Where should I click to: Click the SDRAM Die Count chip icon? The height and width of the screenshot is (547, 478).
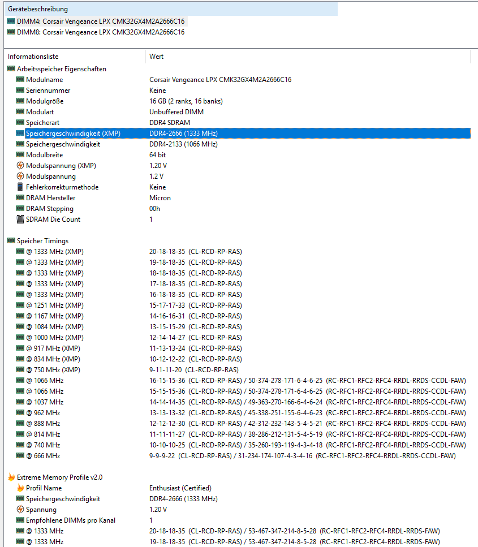click(20, 219)
